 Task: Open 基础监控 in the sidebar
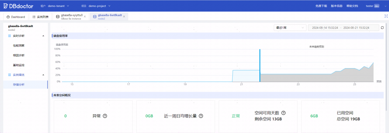coord(19,65)
